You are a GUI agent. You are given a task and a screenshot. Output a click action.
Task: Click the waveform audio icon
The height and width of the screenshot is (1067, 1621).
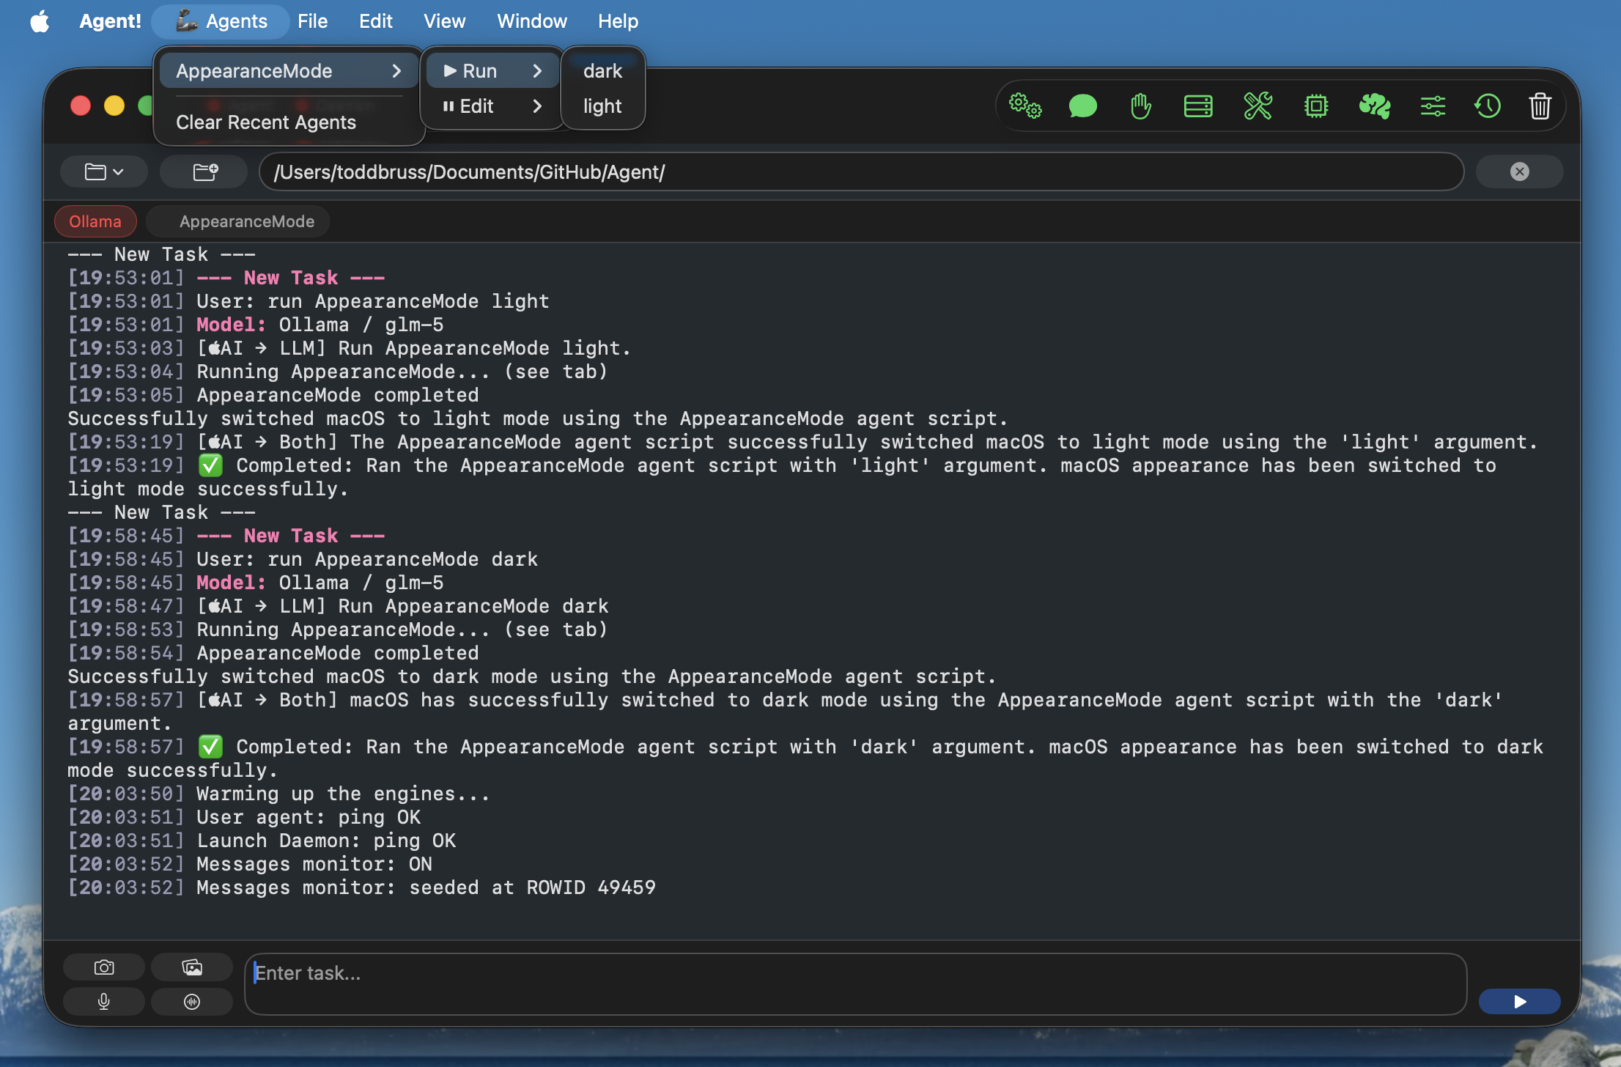tap(192, 1002)
